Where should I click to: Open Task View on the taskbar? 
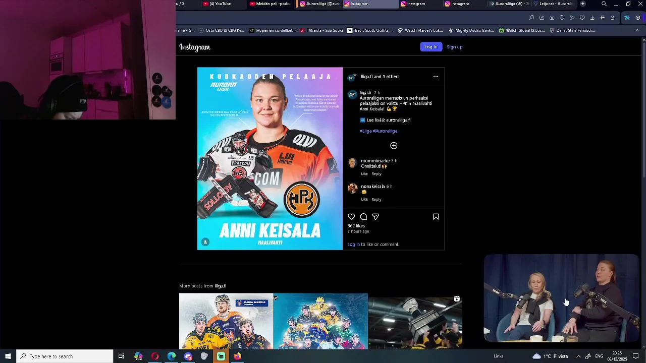click(121, 356)
